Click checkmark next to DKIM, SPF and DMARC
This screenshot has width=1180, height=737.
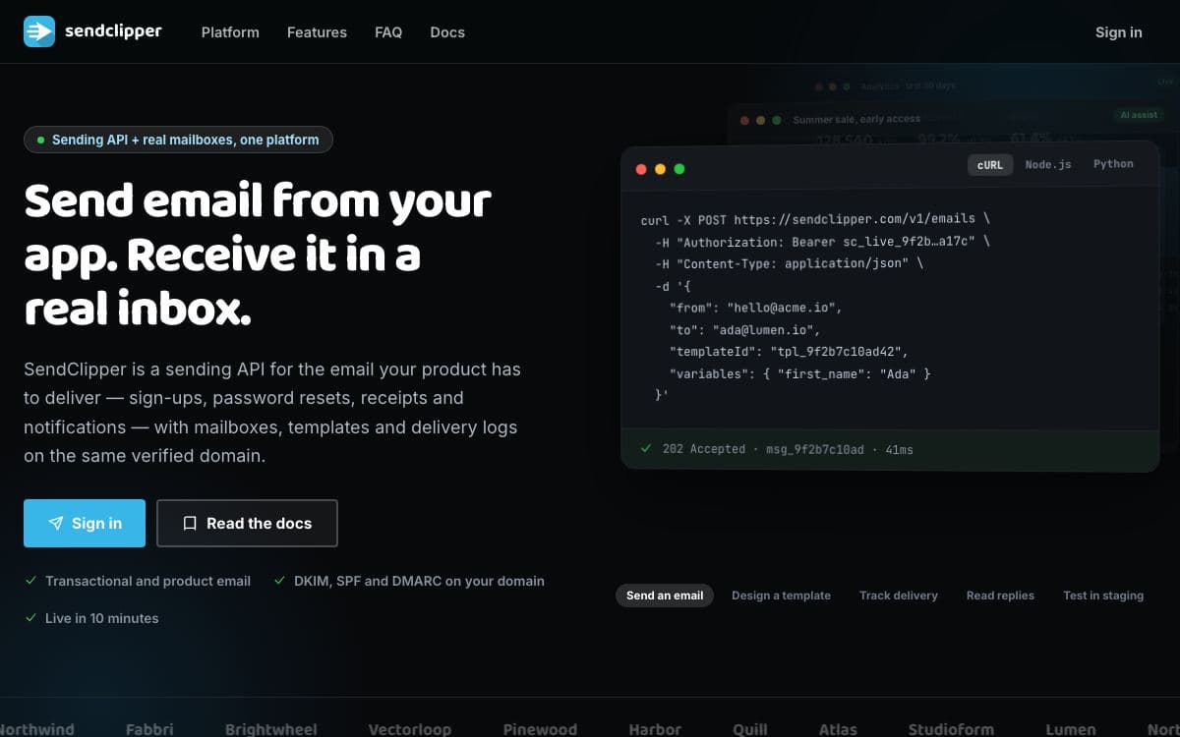[x=280, y=581]
